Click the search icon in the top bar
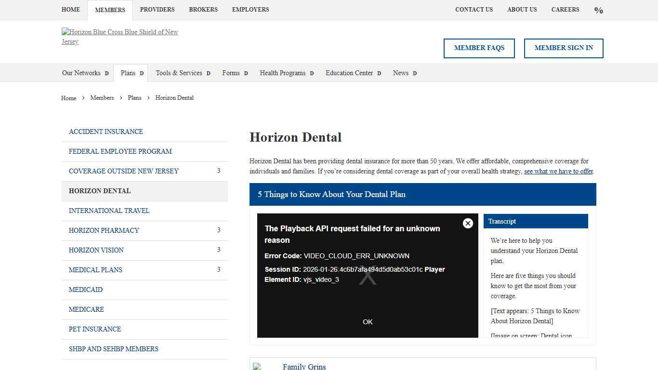658x370 pixels. [x=598, y=10]
